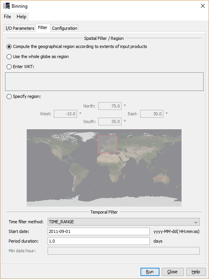Select the Enter WKT radio option
Viewport: 209px width, 279px height.
[9, 67]
